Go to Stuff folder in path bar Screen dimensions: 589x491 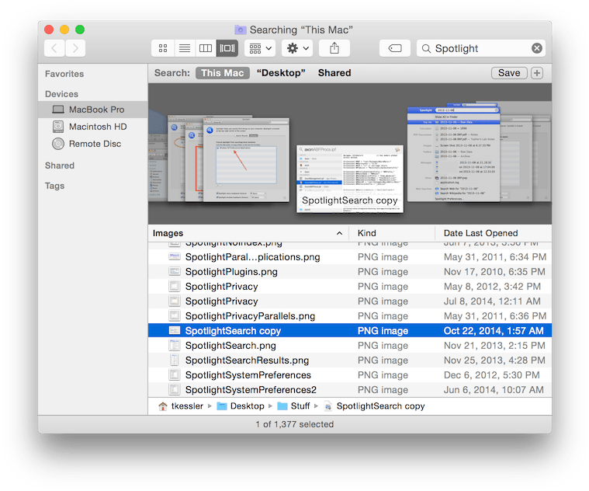click(x=293, y=406)
